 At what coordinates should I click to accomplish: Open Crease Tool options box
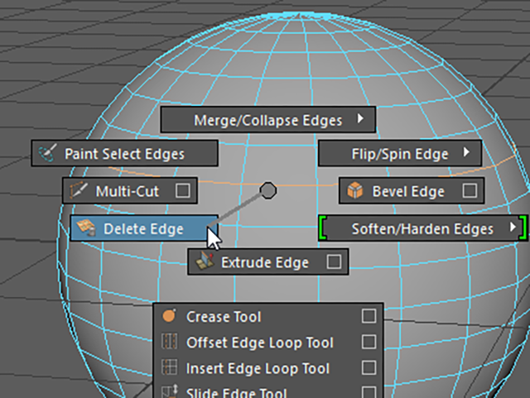(x=369, y=316)
